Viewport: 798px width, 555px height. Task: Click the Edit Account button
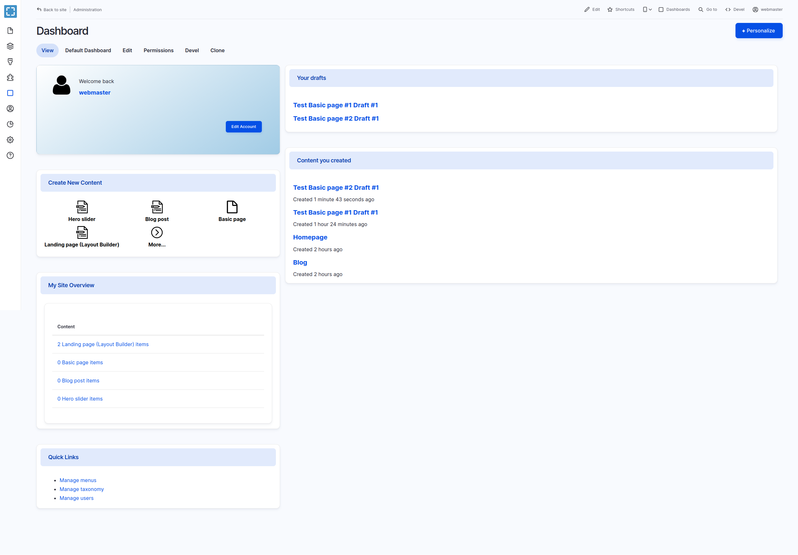click(x=243, y=127)
